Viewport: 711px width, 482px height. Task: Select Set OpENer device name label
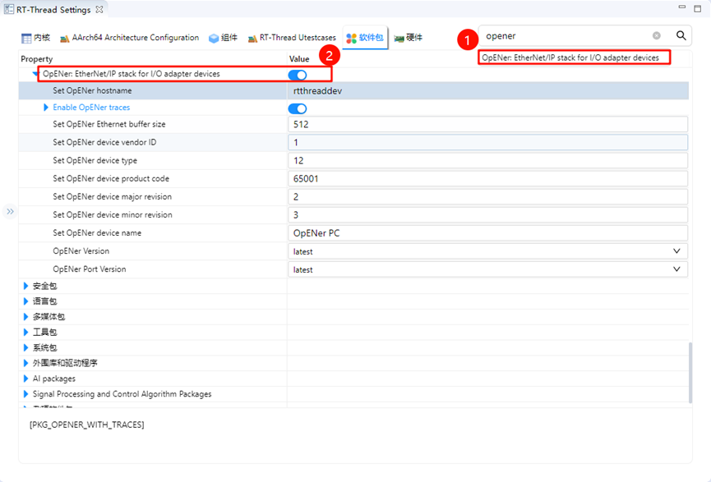tap(97, 233)
